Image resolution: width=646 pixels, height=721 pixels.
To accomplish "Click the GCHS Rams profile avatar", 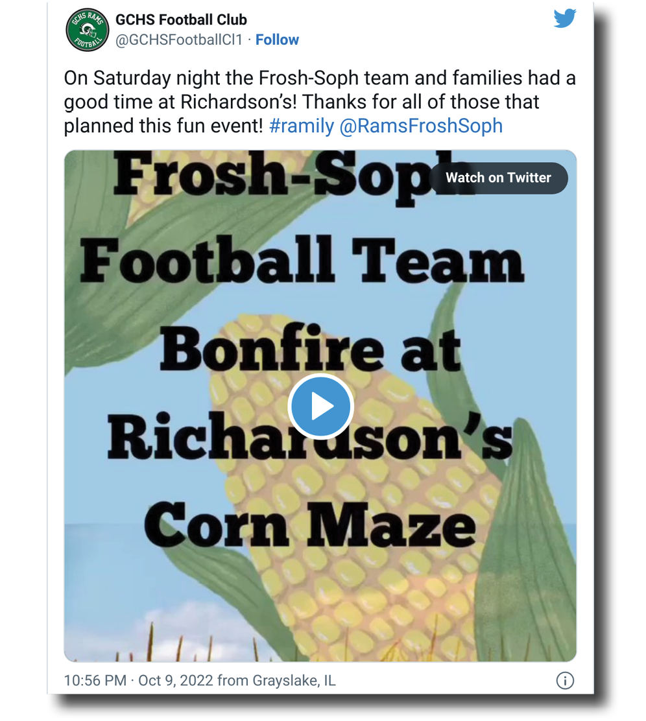I will point(87,30).
